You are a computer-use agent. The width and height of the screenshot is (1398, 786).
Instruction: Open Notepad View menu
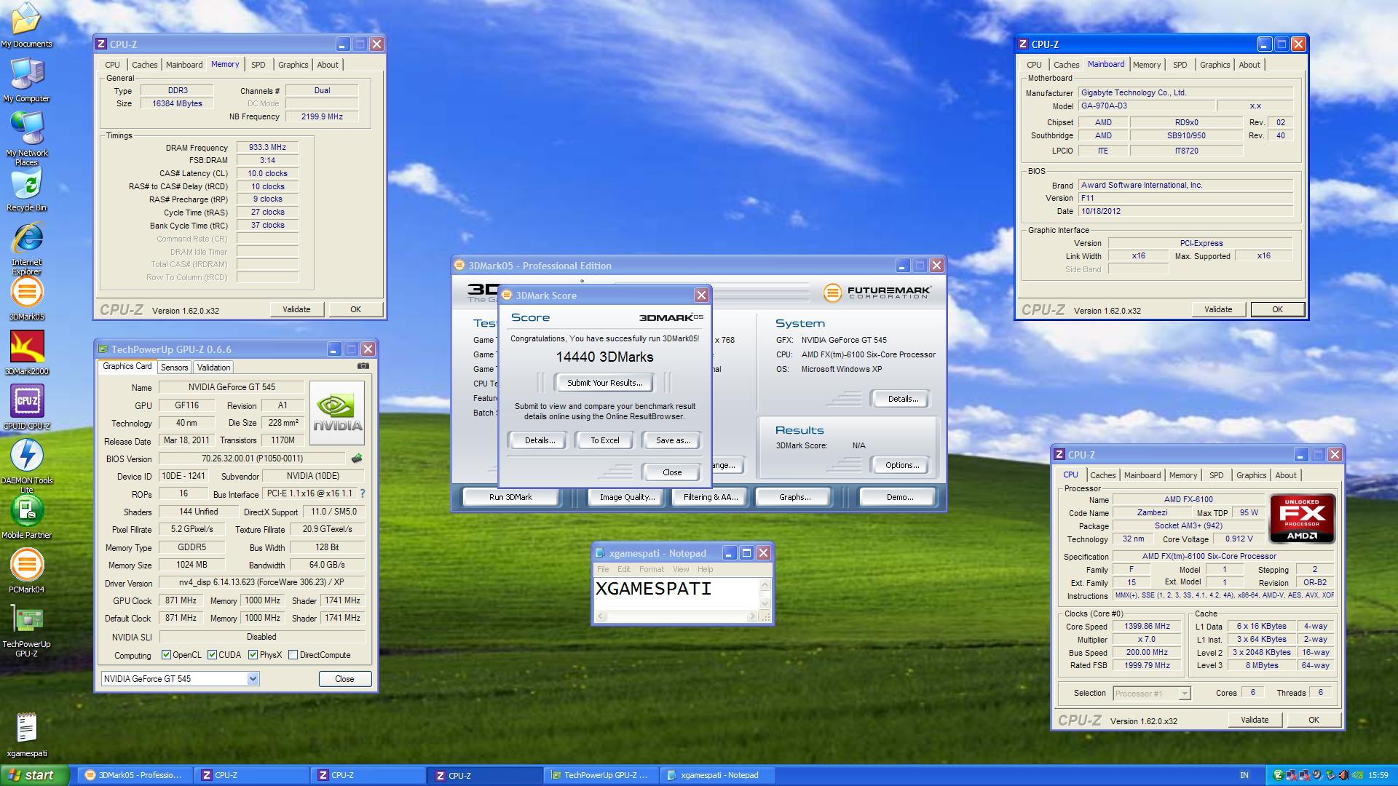click(681, 569)
